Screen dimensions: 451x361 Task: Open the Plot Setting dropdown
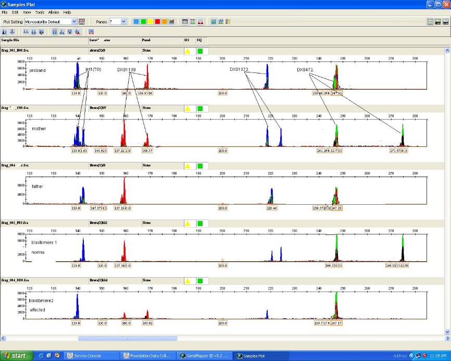(x=74, y=22)
